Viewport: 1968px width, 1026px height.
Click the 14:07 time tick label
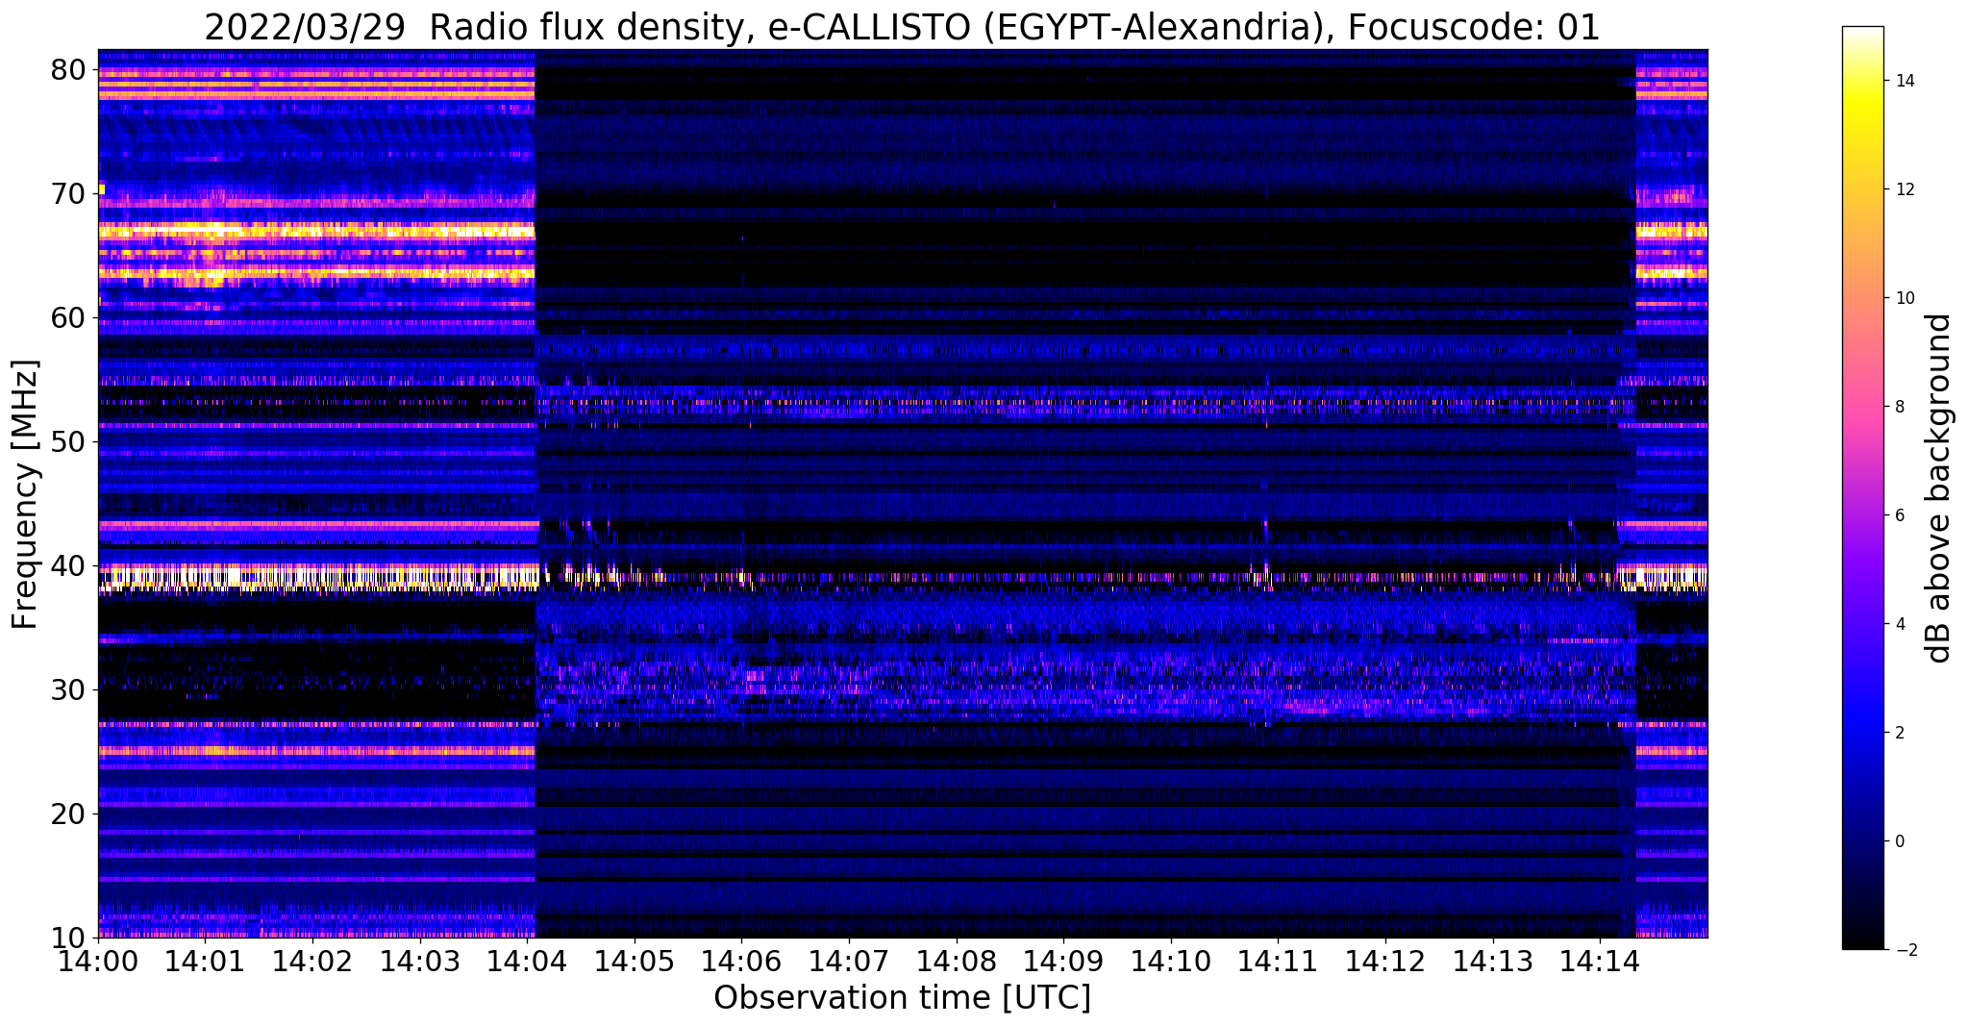click(849, 961)
